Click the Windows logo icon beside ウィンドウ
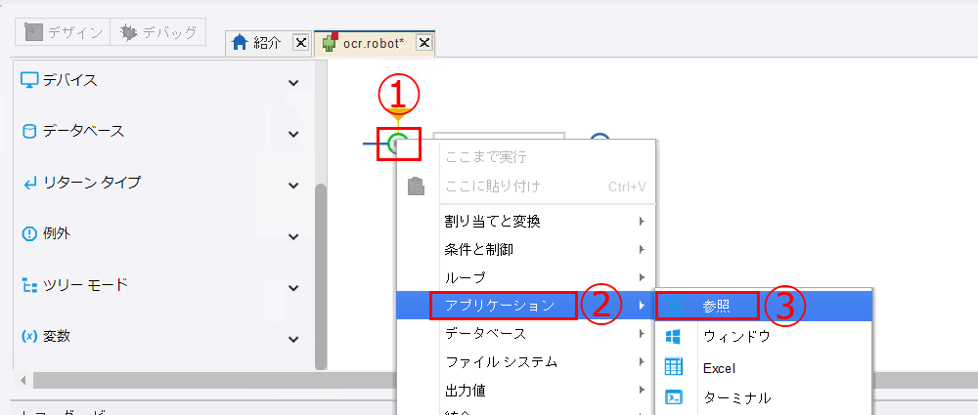Screen dimensions: 978x415 673,337
